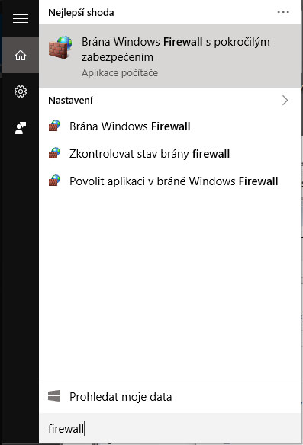Select Zkontrolovat stav brány firewall

coord(170,154)
